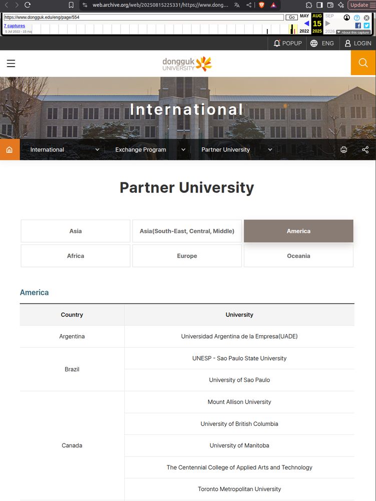Go home via the orange house icon
376x501 pixels.
10,149
